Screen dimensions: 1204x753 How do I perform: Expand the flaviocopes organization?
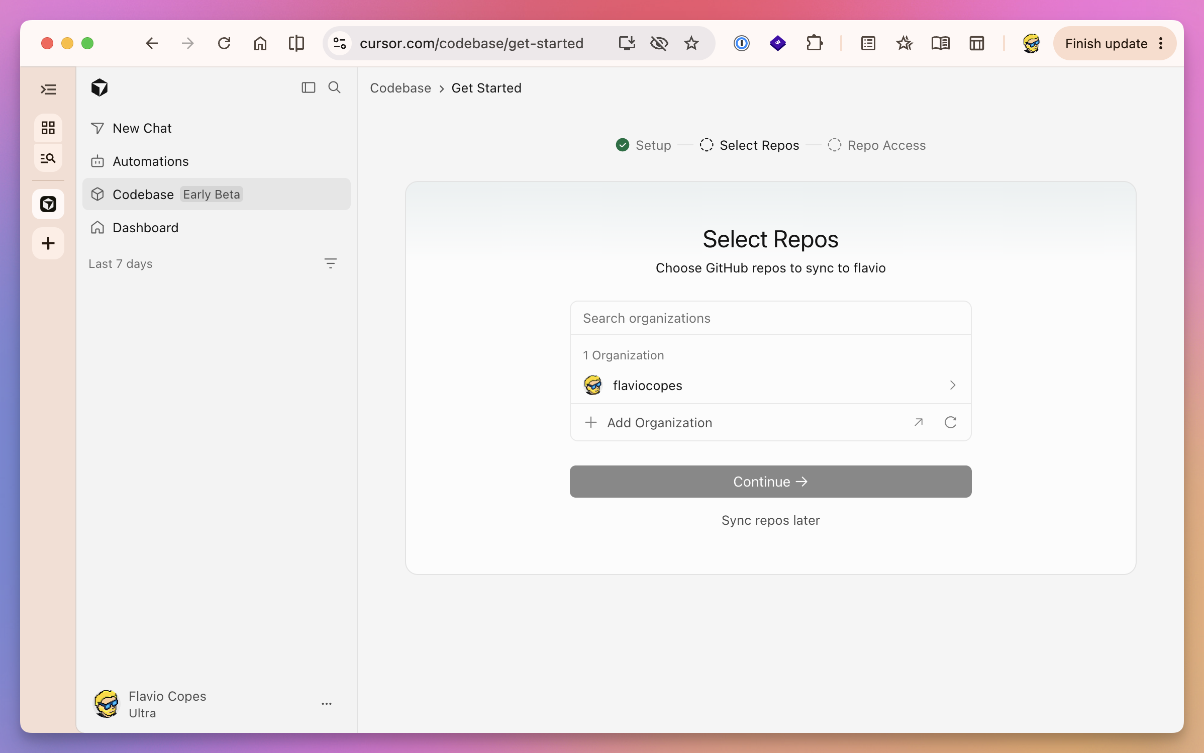click(770, 386)
